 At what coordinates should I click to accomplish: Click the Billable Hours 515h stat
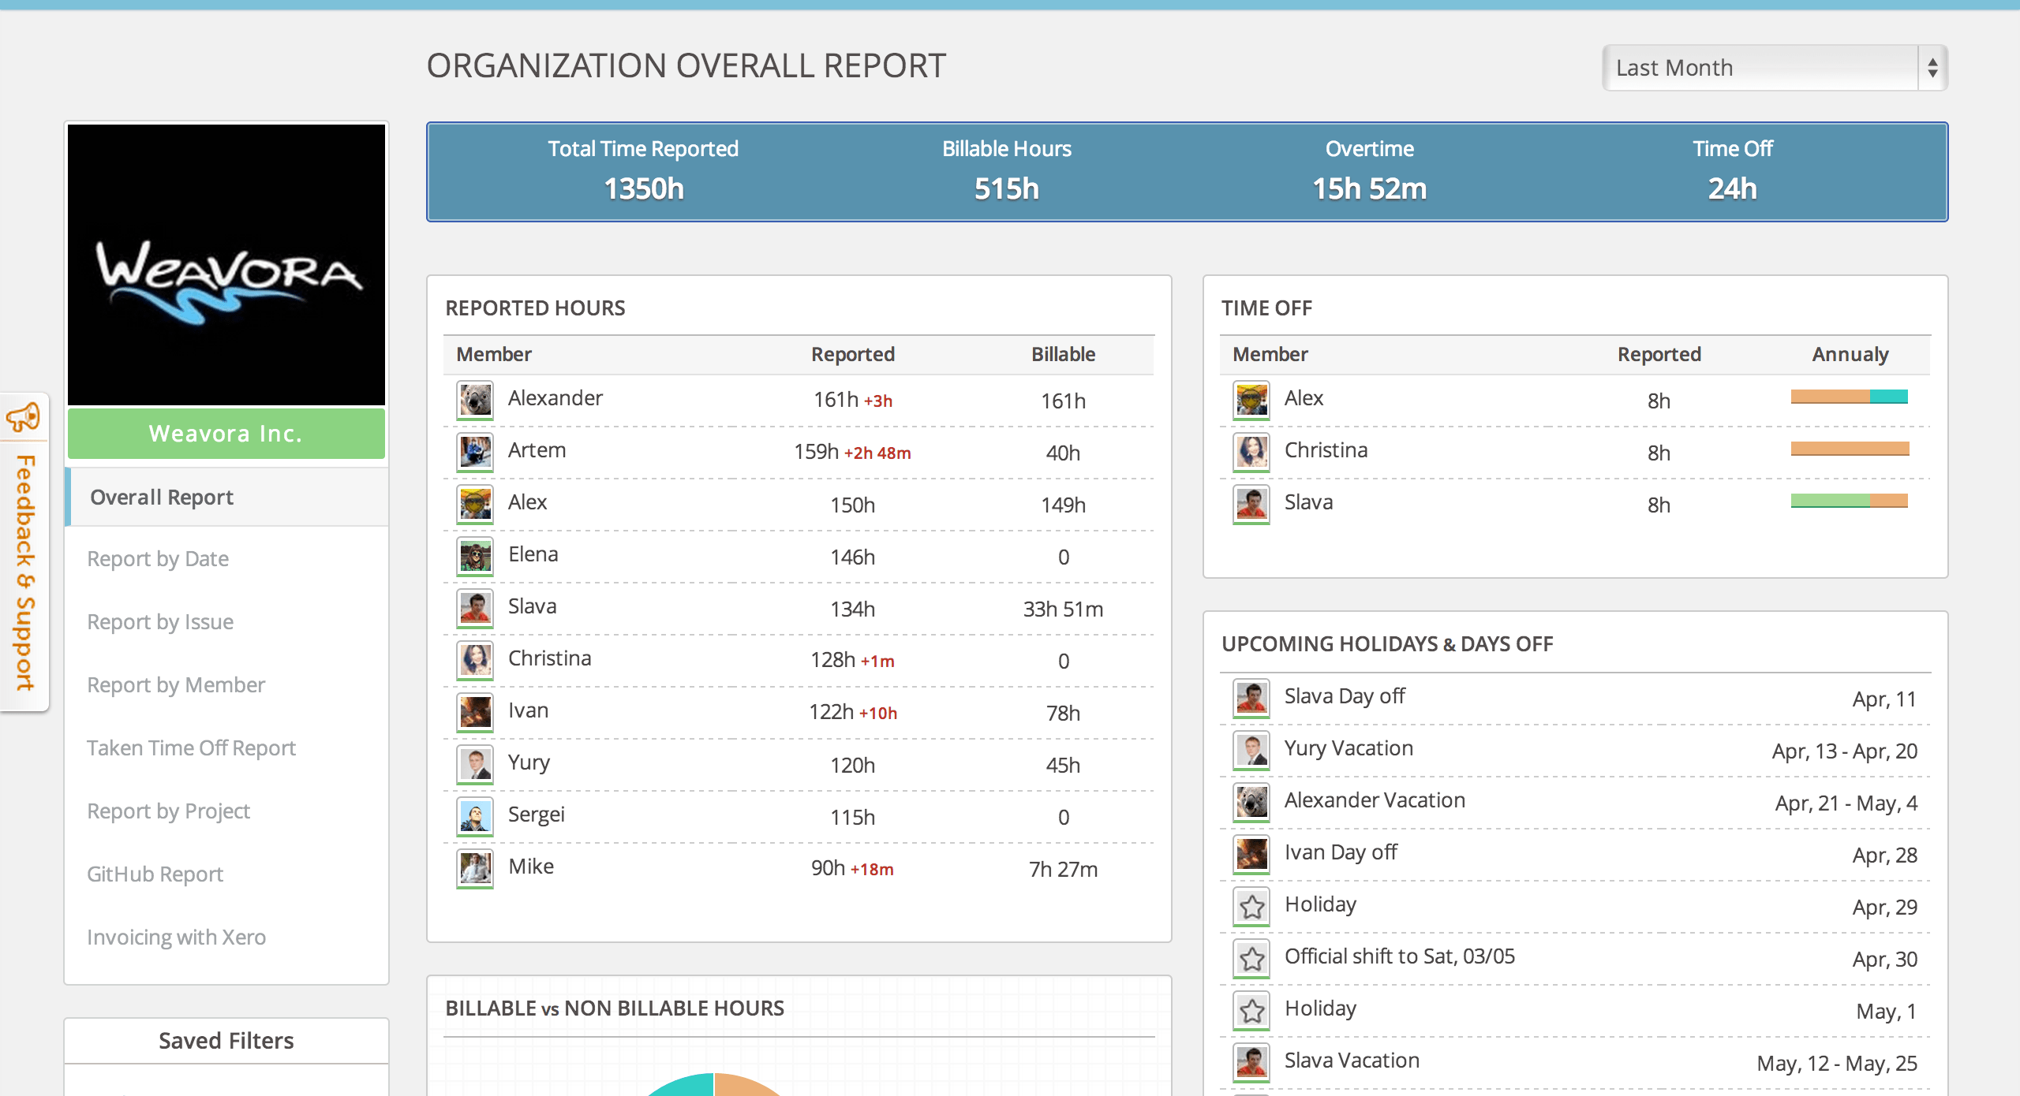click(x=1007, y=171)
